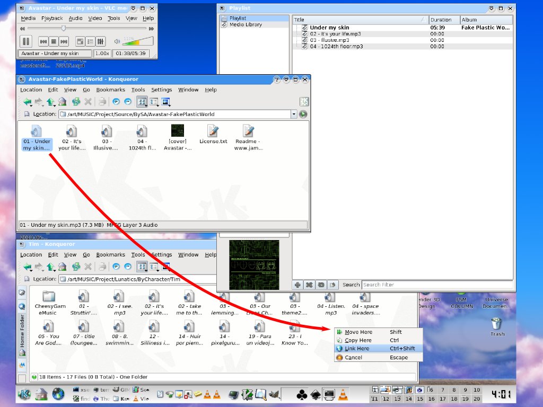Image resolution: width=543 pixels, height=407 pixels.
Task: Choose Move Here from drop menu
Action: (x=379, y=332)
